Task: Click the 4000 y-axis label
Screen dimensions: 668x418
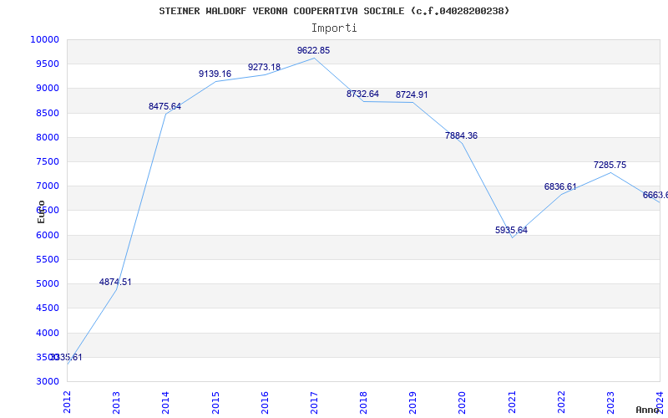Action: (x=47, y=333)
